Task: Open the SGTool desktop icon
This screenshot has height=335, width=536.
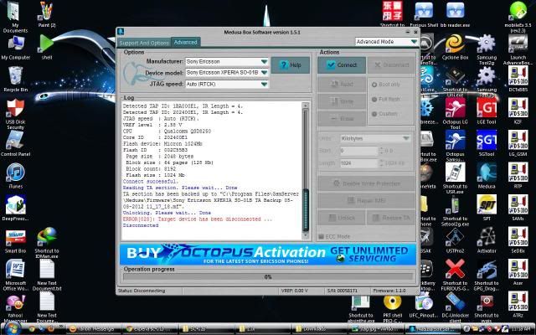Action: coord(487,143)
